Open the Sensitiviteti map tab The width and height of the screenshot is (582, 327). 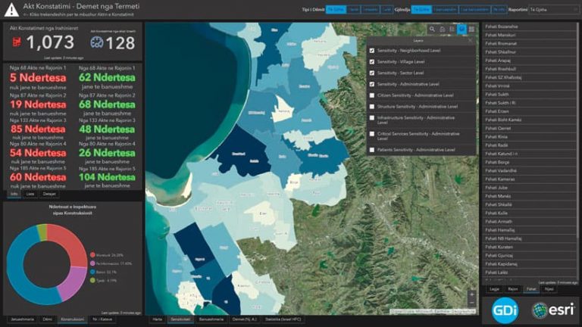180,319
